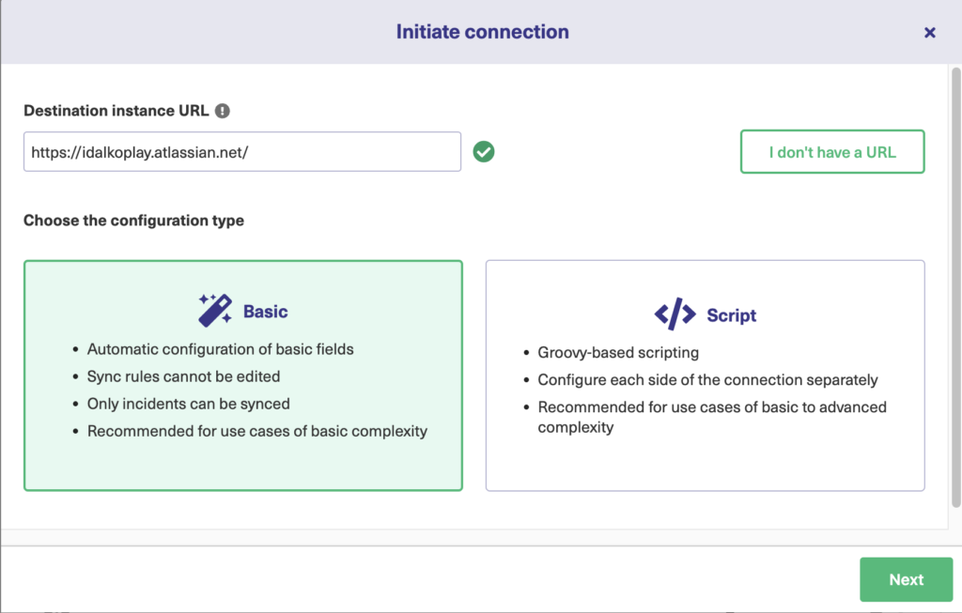Screen dimensions: 962x613
Task: Click "Automatic configuration of basic fields" text
Action: 221,349
